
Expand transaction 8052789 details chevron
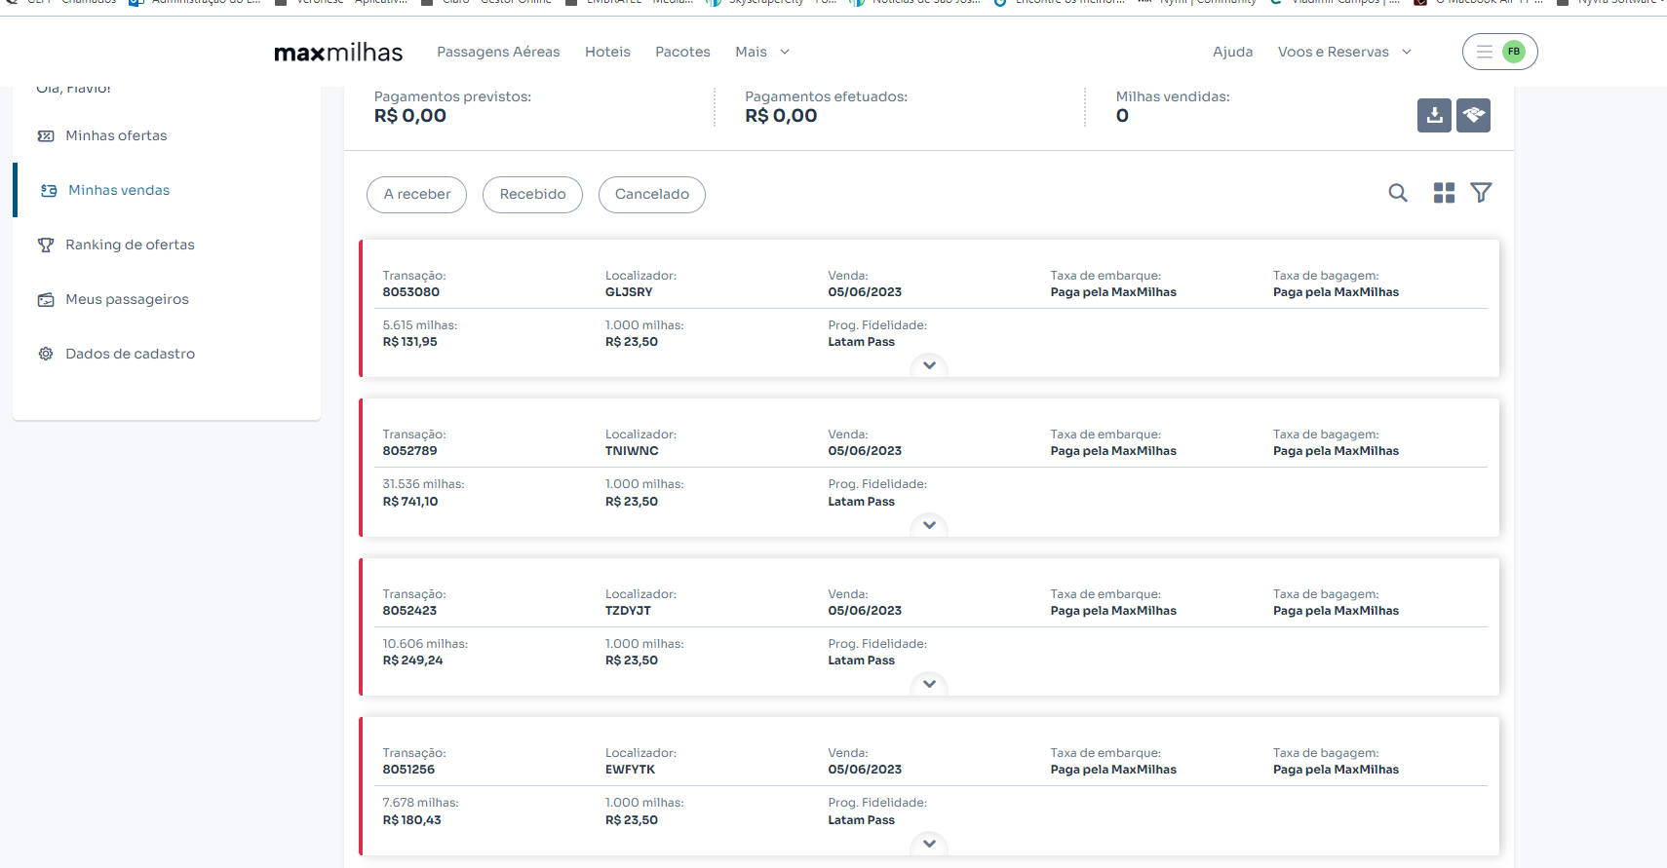(x=929, y=525)
